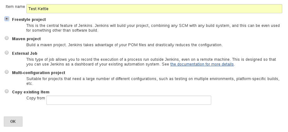Click the Copy existing Item label
Screen dimensions: 288x132
tap(31, 92)
